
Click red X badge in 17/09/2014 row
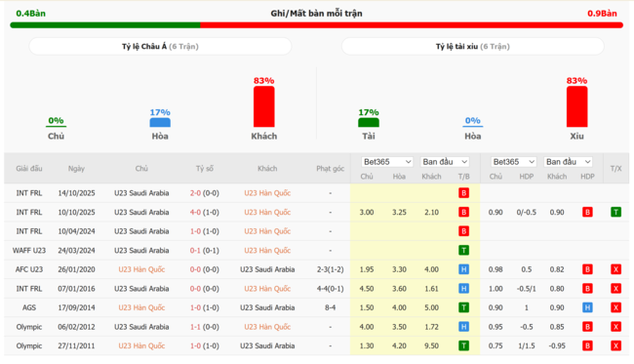click(615, 307)
